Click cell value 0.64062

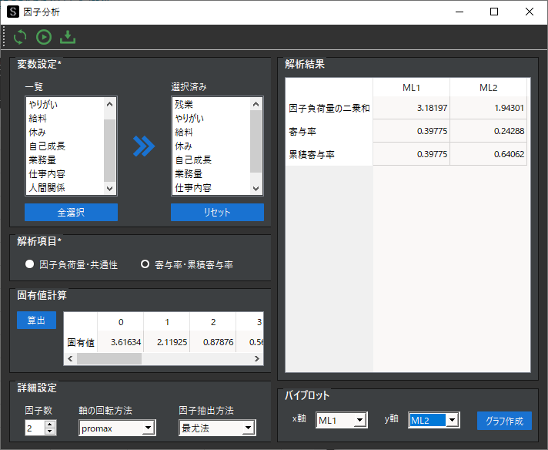coord(488,154)
